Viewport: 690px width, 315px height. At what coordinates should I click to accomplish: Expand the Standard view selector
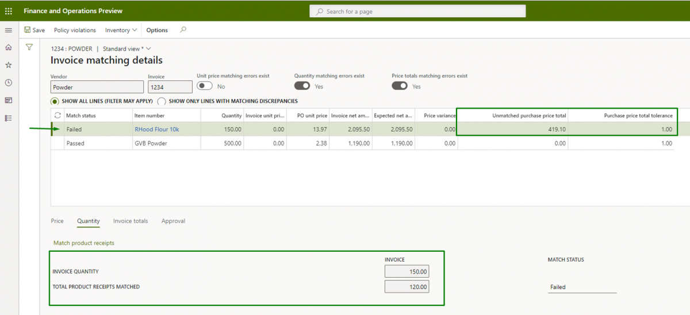click(x=126, y=49)
